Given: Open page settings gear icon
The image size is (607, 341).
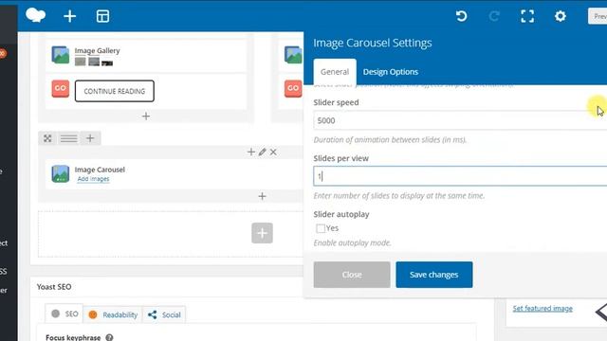Looking at the screenshot, I should pyautogui.click(x=561, y=16).
